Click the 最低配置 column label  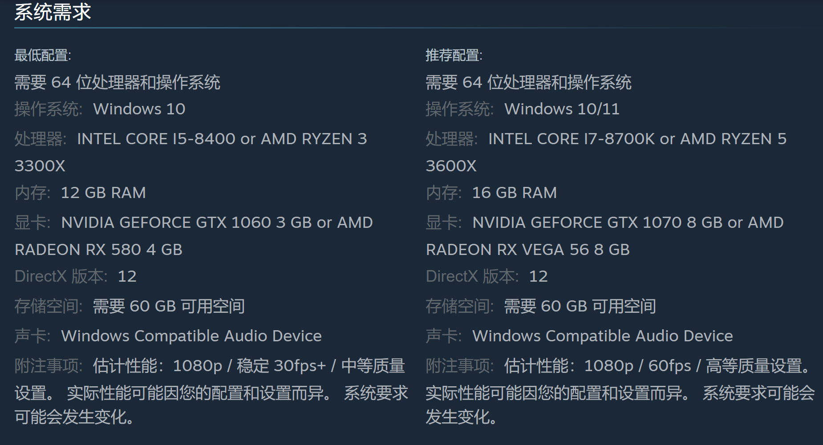coord(42,55)
